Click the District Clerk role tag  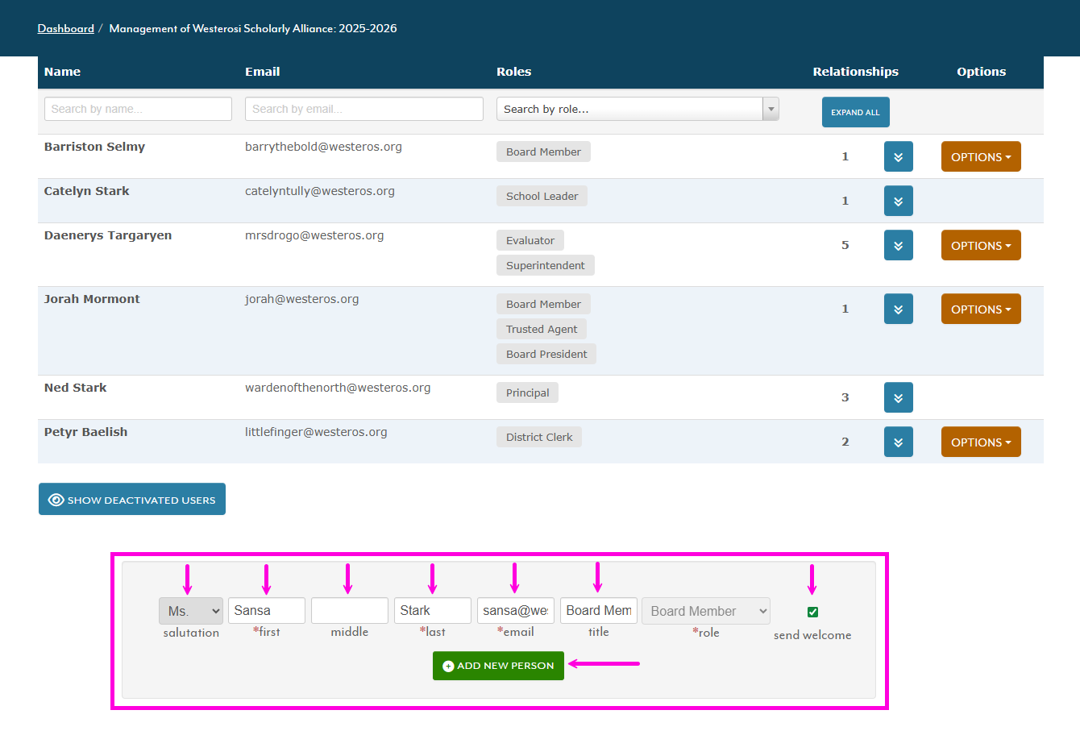(x=539, y=437)
